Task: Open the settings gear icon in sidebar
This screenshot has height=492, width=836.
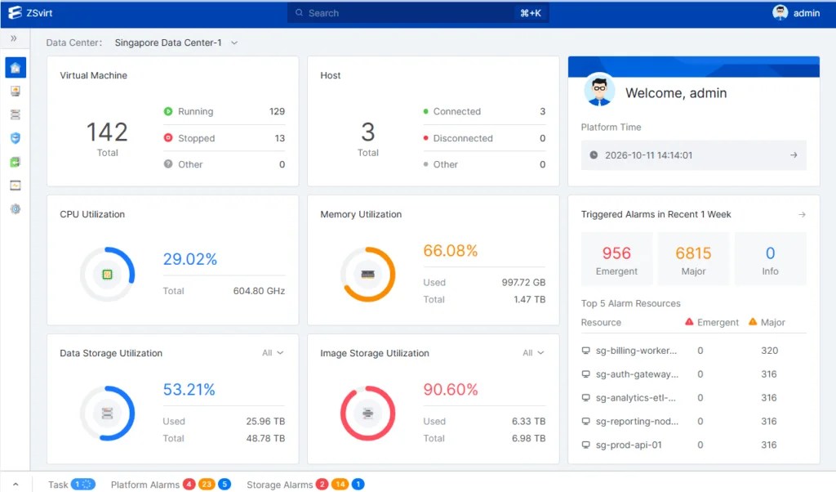Action: click(16, 208)
